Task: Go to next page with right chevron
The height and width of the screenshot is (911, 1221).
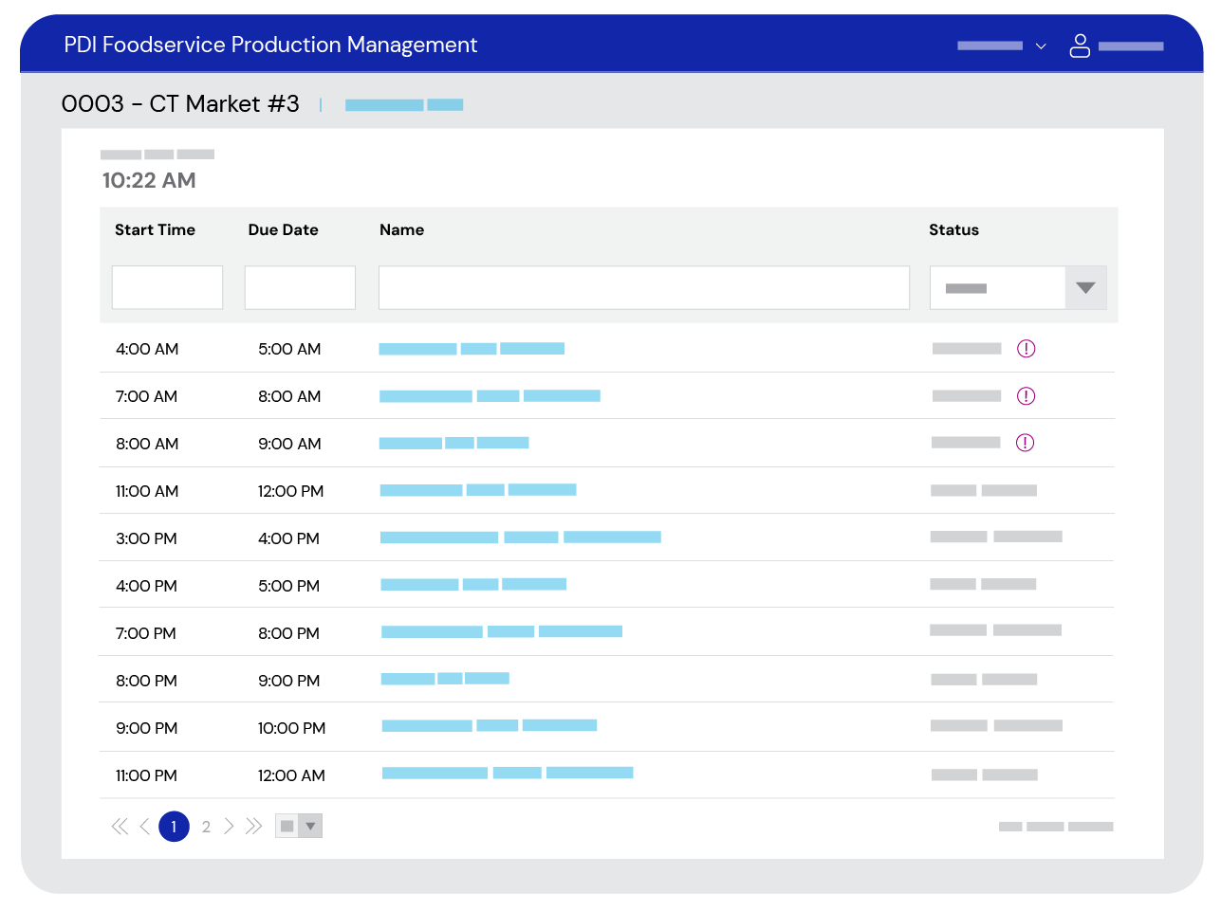Action: [229, 827]
